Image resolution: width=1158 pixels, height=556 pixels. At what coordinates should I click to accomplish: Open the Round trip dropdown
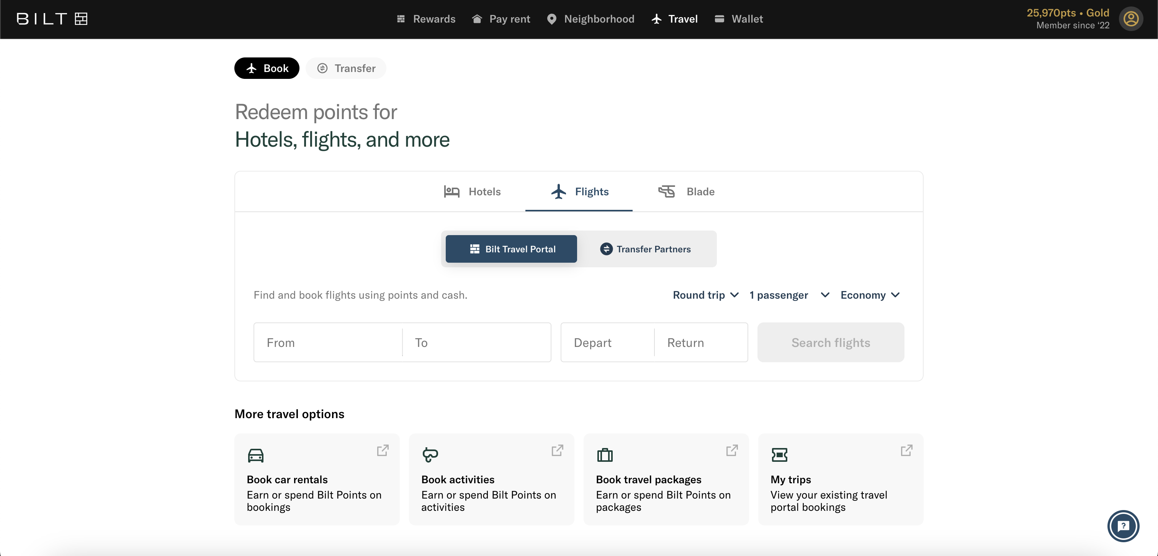coord(706,295)
